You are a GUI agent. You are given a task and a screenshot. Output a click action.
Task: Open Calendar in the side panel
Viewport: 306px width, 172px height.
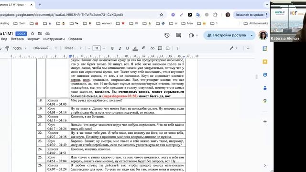[265, 49]
